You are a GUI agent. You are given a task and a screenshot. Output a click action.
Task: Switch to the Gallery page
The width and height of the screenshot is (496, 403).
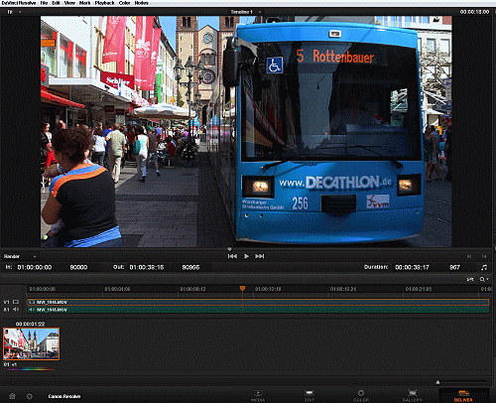(x=412, y=396)
